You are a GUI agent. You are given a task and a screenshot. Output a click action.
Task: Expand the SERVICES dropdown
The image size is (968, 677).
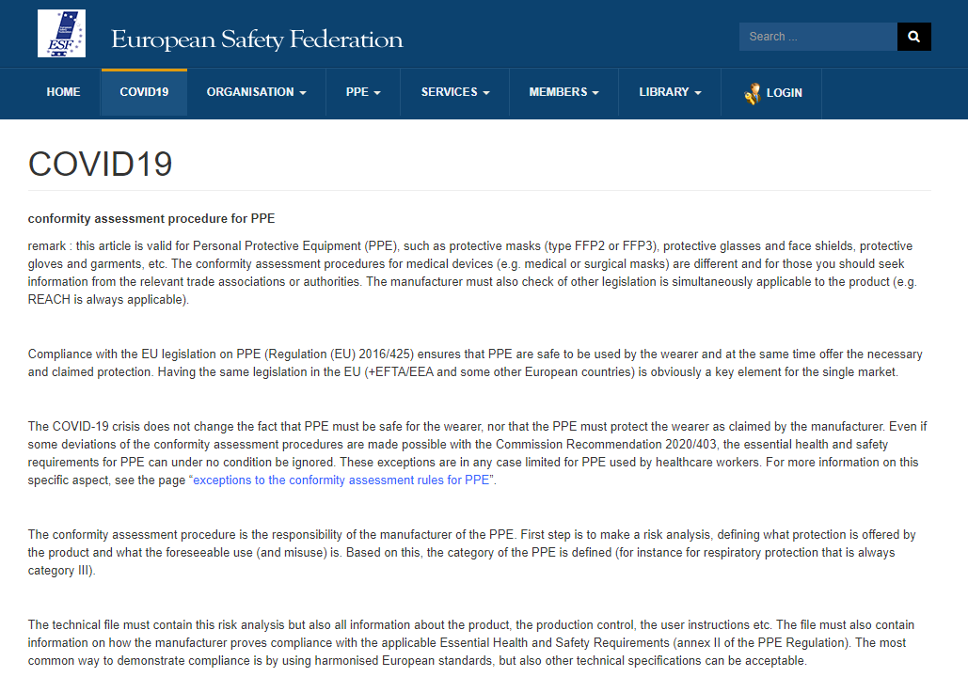coord(454,92)
